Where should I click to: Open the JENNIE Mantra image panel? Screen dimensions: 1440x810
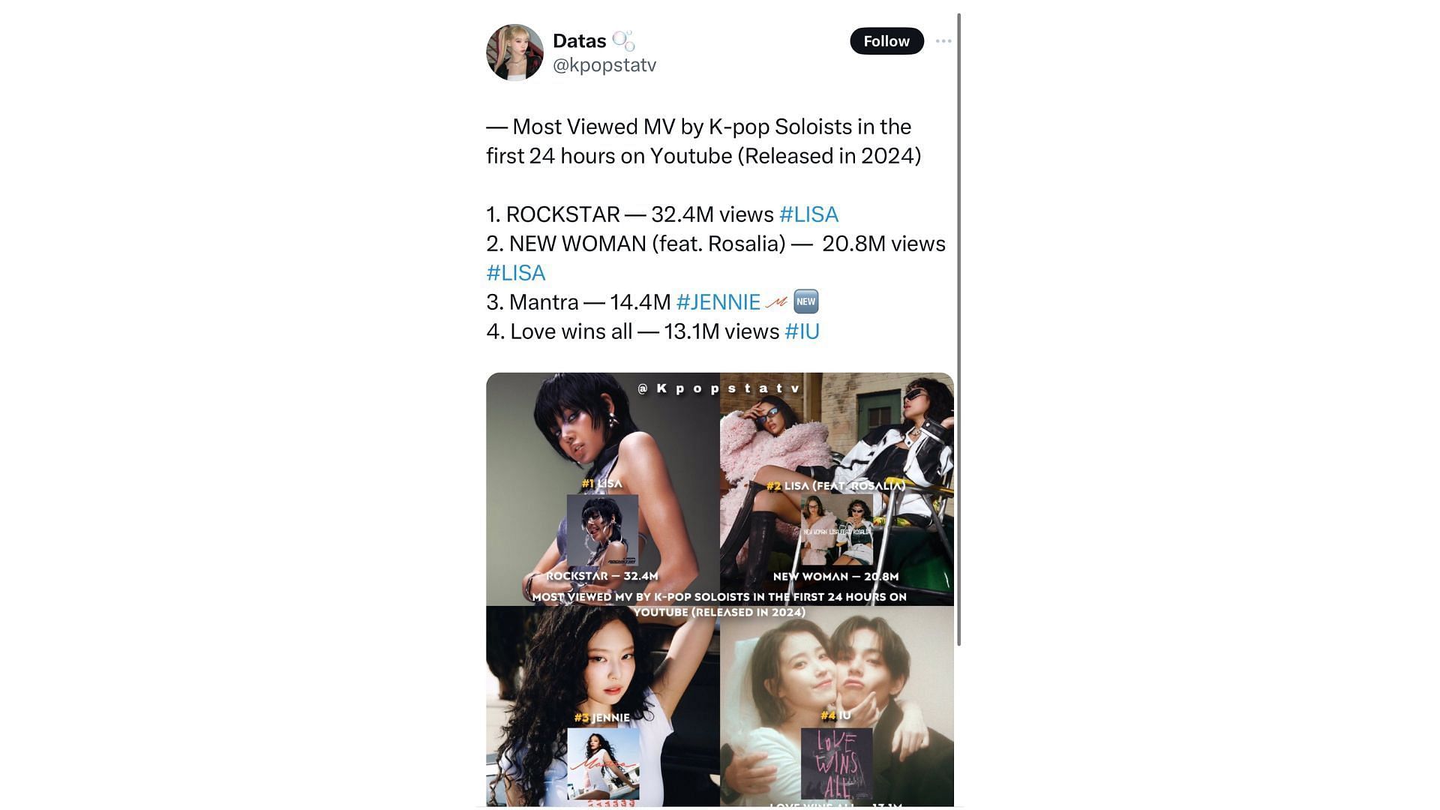603,706
